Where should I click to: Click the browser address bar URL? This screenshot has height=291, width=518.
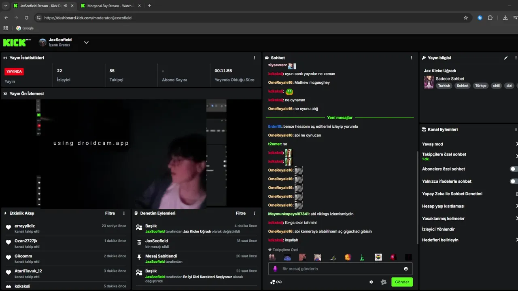click(x=88, y=18)
